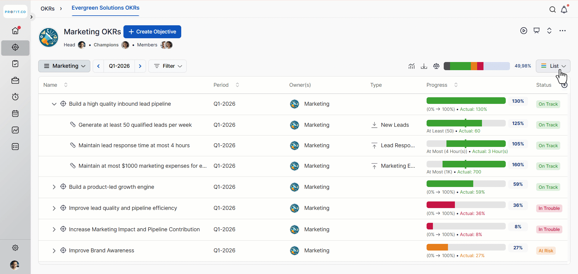Sort the table by Name column
The image size is (578, 274).
[x=66, y=85]
